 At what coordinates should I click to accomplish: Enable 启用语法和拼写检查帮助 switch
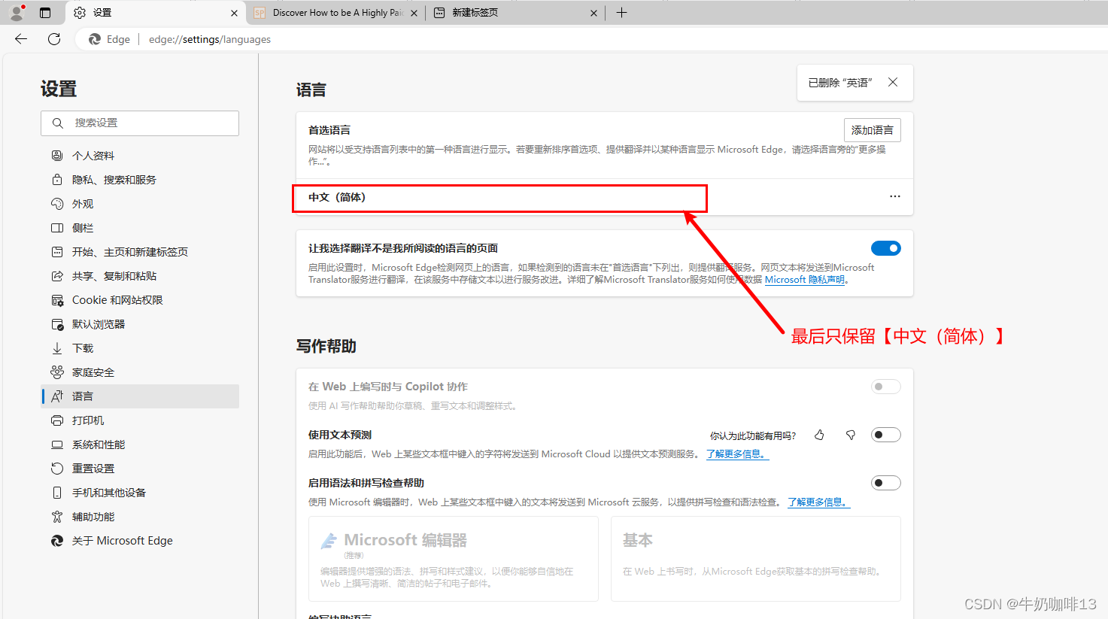[x=886, y=483]
